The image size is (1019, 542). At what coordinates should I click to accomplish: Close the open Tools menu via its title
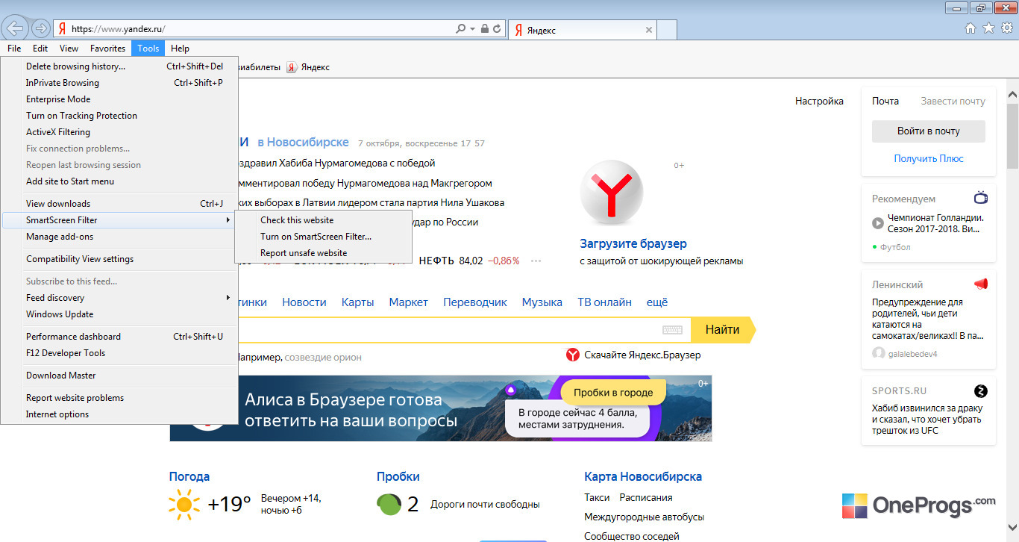[148, 49]
